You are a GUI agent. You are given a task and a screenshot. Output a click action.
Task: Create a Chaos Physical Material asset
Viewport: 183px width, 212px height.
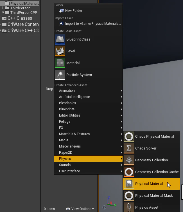(x=151, y=137)
